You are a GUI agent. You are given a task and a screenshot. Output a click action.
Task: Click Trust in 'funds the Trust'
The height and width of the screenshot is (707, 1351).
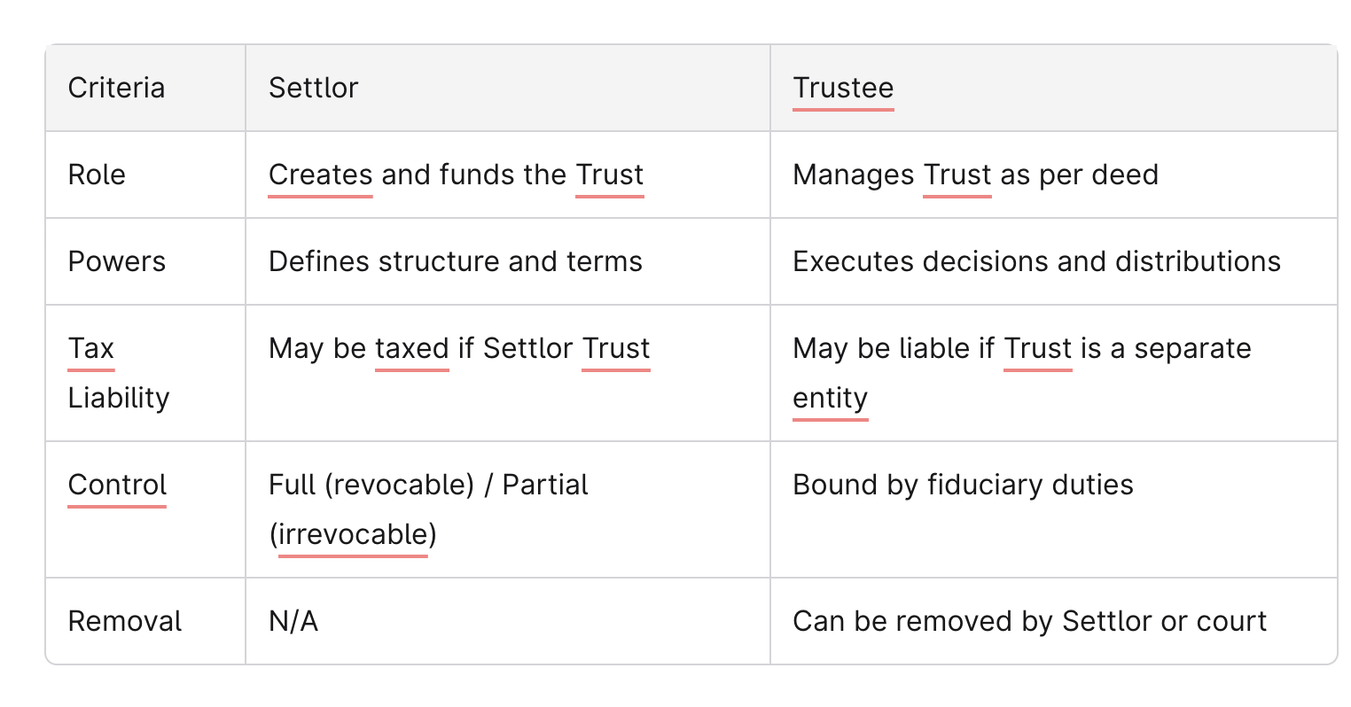click(610, 175)
